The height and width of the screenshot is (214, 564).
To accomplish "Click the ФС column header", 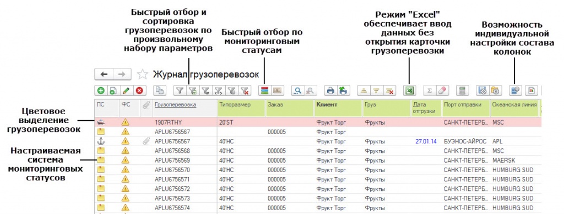I will click(x=129, y=108).
